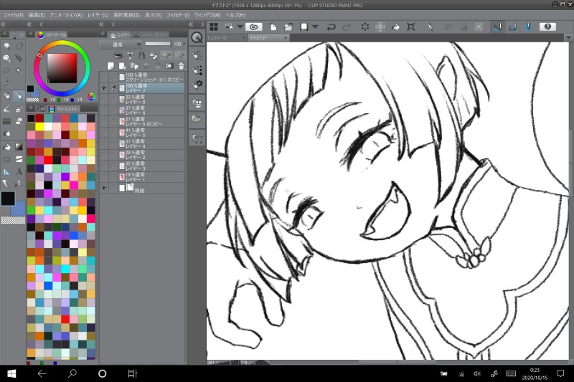Collapse the layer panel dock with the double arrow
The width and height of the screenshot is (574, 382).
pos(101,24)
